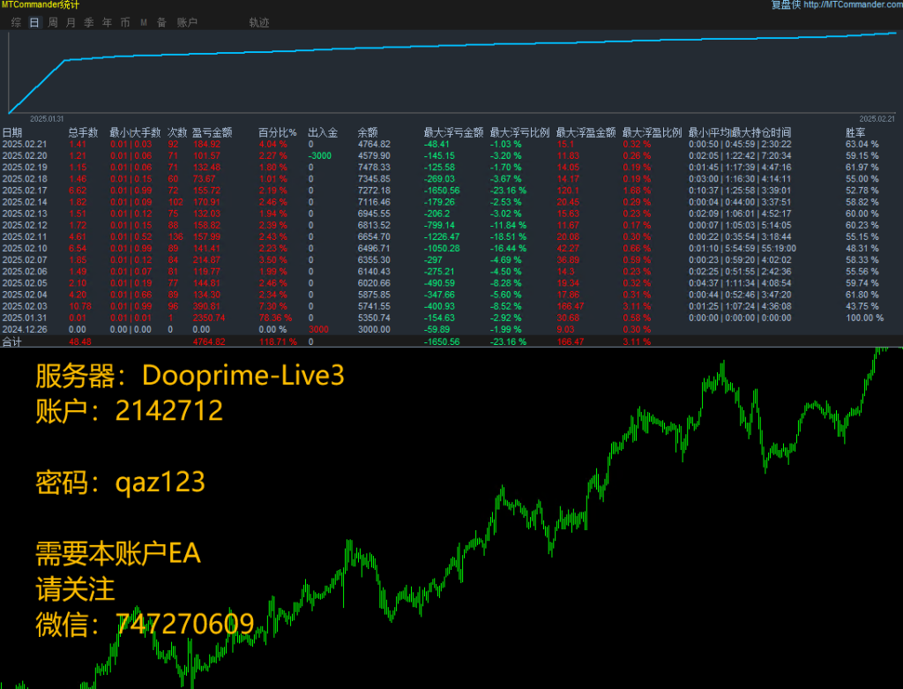Click the -3000 withdrawal value
The width and height of the screenshot is (903, 689).
tap(319, 155)
